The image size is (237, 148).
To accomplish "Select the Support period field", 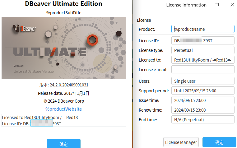I will (203, 91).
